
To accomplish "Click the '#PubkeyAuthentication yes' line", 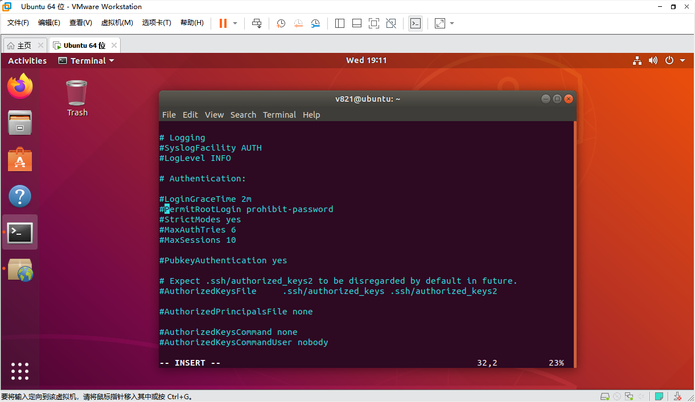I will pos(223,260).
